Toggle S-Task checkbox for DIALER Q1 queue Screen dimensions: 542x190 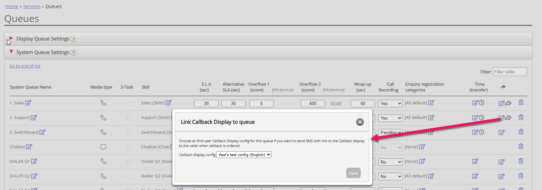129,162
